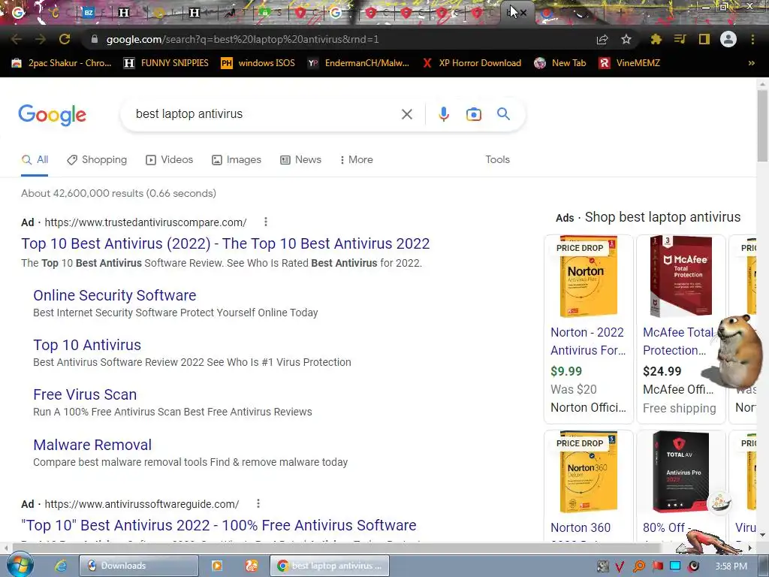Image resolution: width=769 pixels, height=577 pixels.
Task: Open a new browser tab with plus
Action: pyautogui.click(x=620, y=12)
